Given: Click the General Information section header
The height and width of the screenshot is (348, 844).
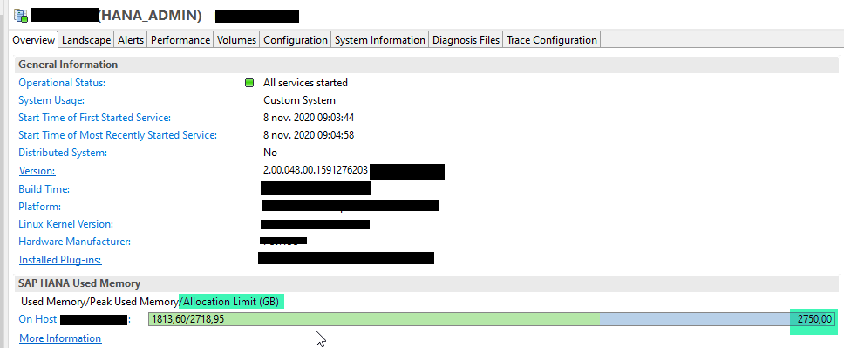Looking at the screenshot, I should pos(68,65).
